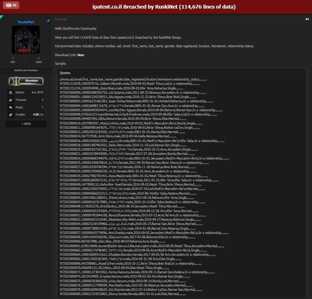
Task: Click the REP count value
Action: pyautogui.click(x=13, y=58)
